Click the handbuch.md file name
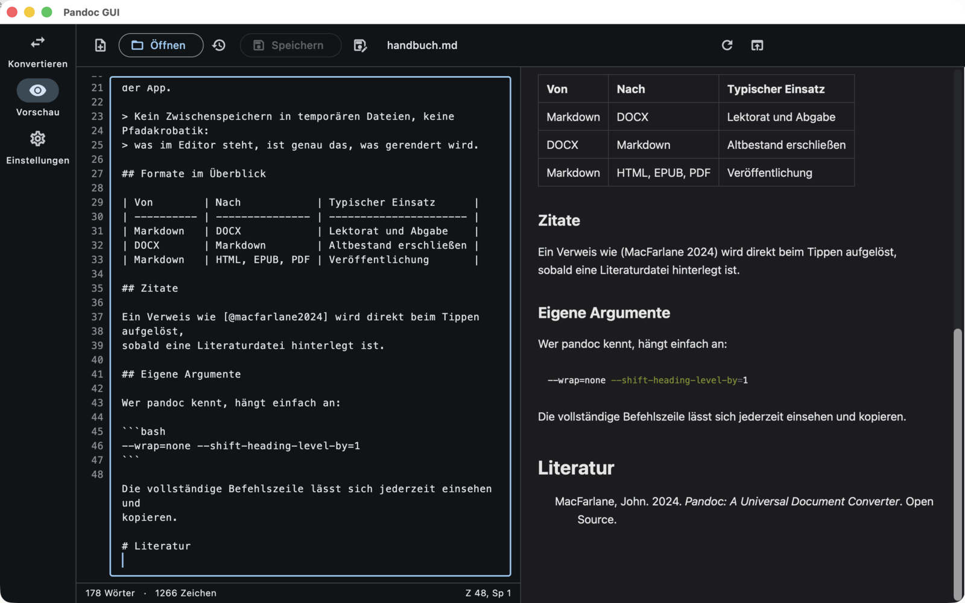965x603 pixels. [x=422, y=45]
